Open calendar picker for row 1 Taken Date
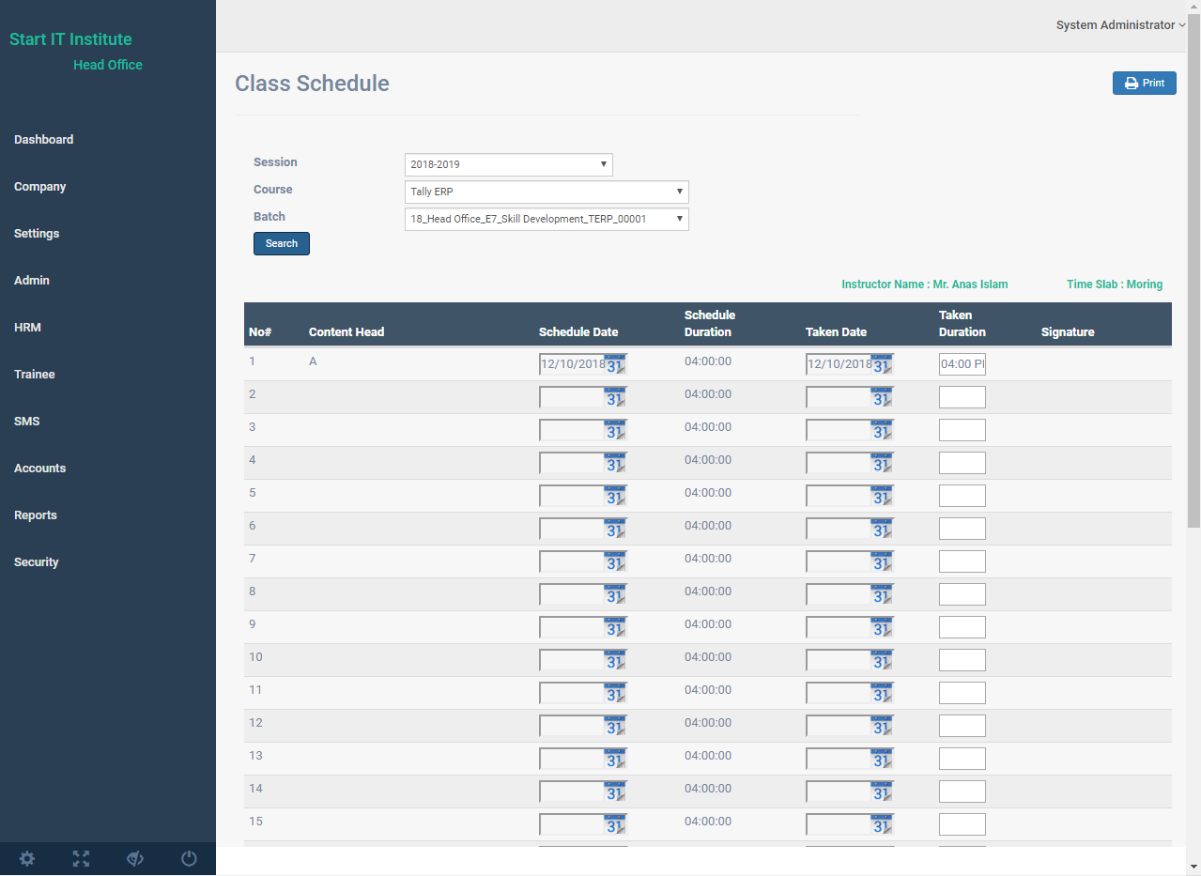1201x876 pixels. [x=882, y=364]
